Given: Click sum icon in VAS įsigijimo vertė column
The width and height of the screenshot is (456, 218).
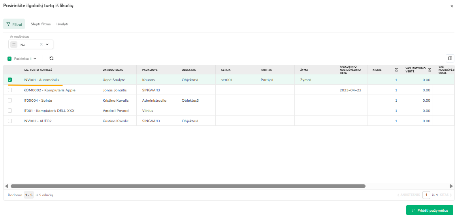Looking at the screenshot, I should [429, 70].
